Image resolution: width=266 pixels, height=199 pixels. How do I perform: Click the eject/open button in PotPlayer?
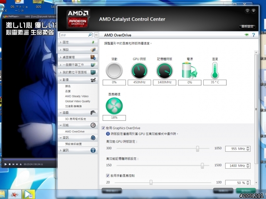click(21, 164)
